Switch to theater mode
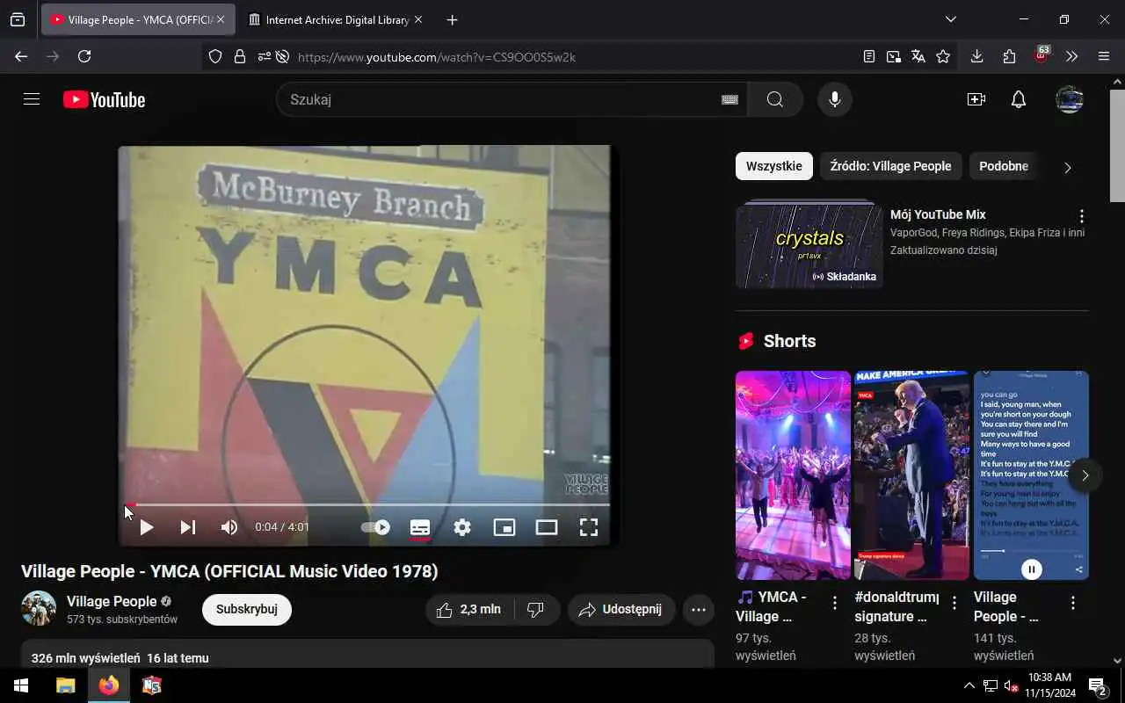 point(547,527)
